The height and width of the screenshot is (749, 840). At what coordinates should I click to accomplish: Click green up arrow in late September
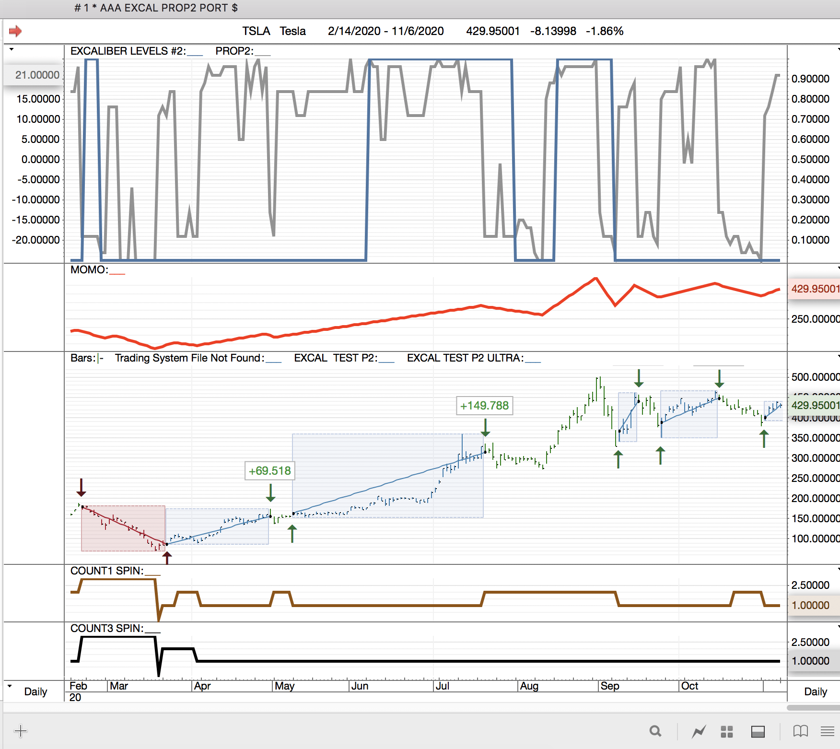pos(661,456)
